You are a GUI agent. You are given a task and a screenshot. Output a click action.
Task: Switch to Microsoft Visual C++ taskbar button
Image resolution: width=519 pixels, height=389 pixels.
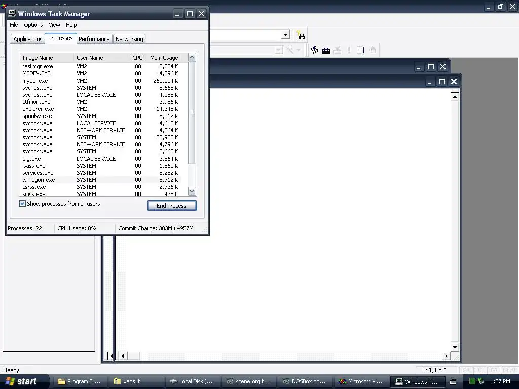pos(361,381)
